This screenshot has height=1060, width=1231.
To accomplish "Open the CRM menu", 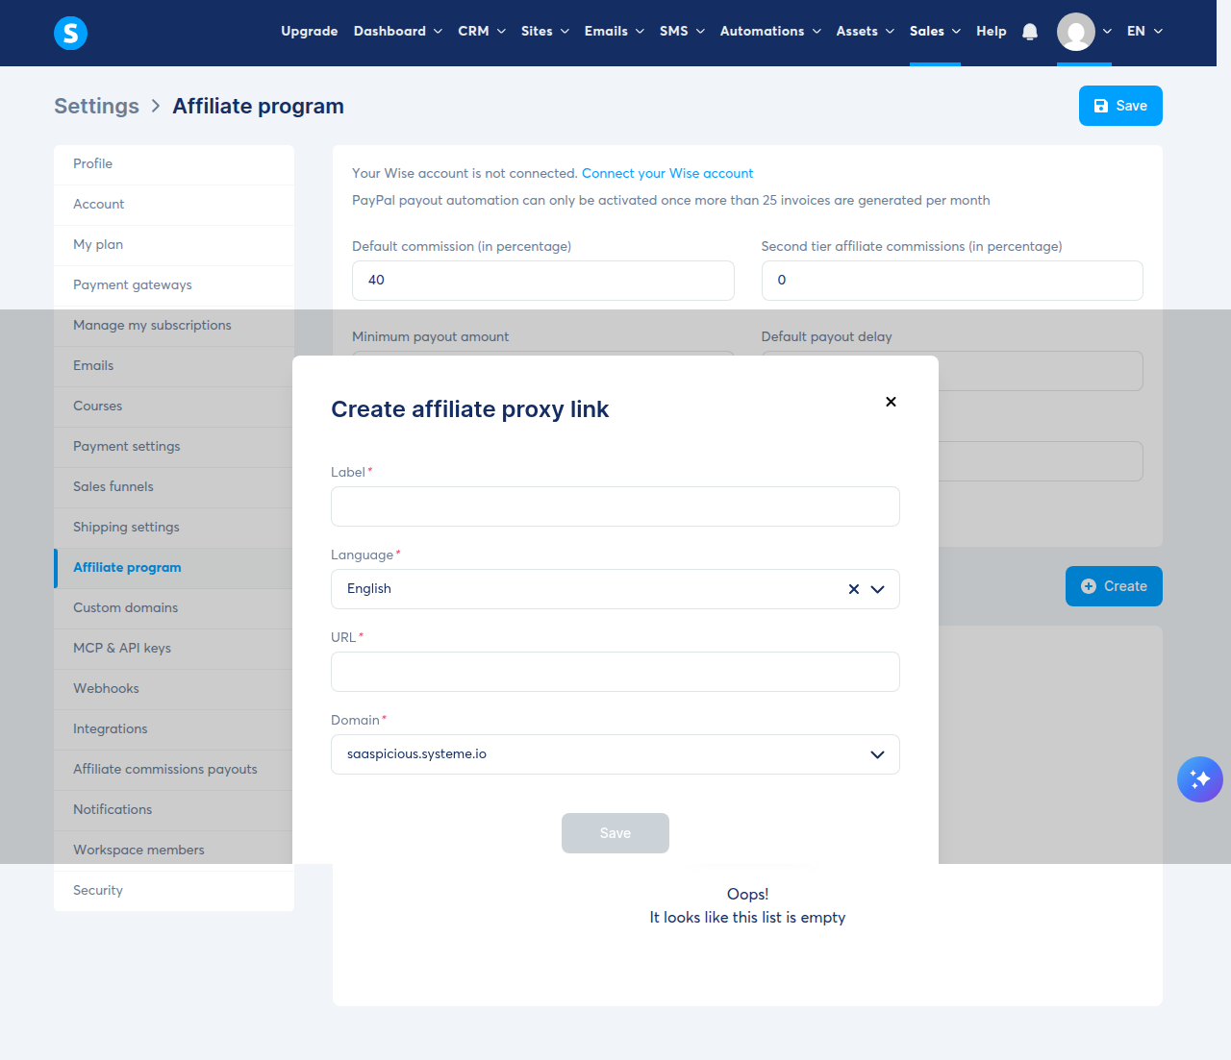I will (x=482, y=32).
